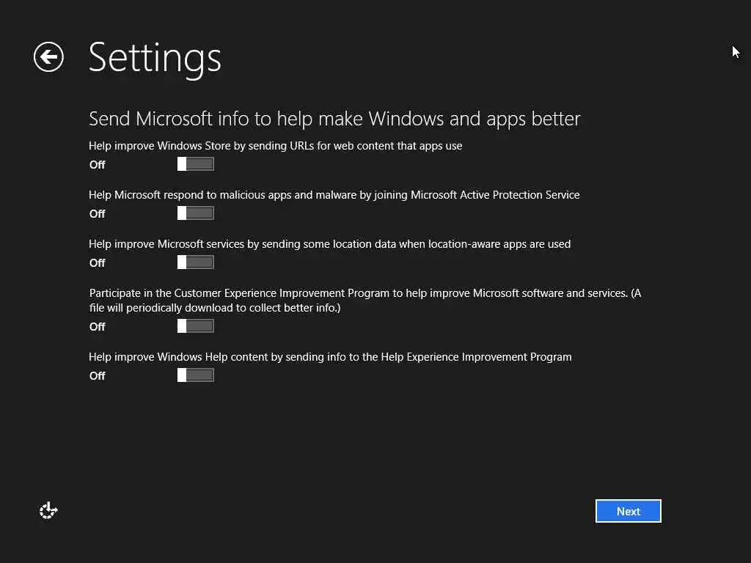Click the Customer Experience Improvement Program description

coord(365,300)
